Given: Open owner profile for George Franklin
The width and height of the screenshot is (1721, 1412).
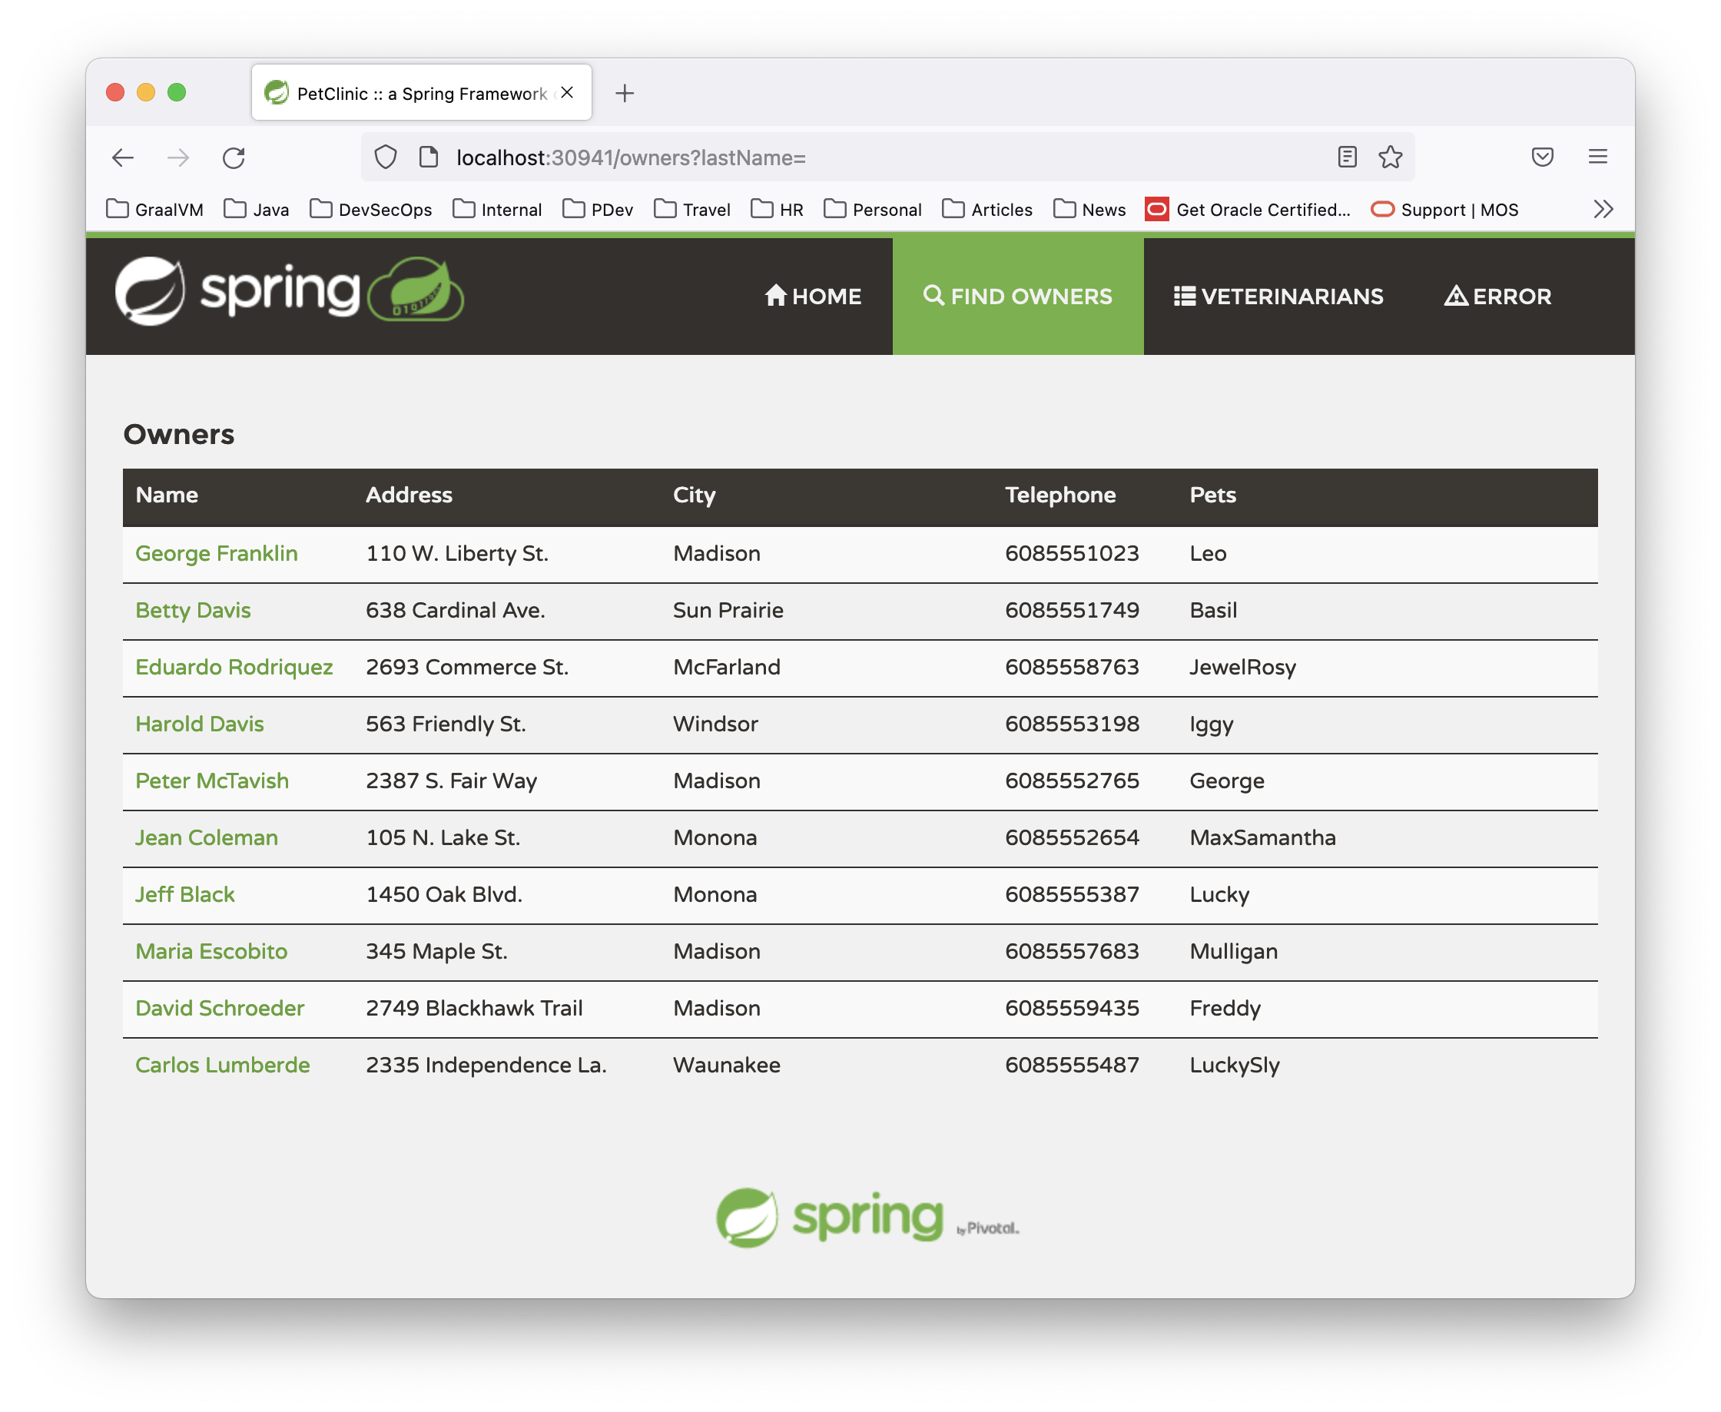Looking at the screenshot, I should pos(216,553).
